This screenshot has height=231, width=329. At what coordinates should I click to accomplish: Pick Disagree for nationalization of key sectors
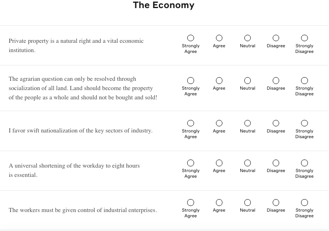pyautogui.click(x=276, y=123)
